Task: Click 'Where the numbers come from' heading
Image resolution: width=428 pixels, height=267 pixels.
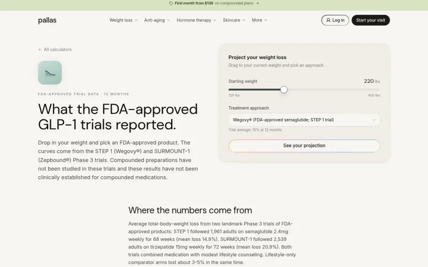Action: point(190,210)
